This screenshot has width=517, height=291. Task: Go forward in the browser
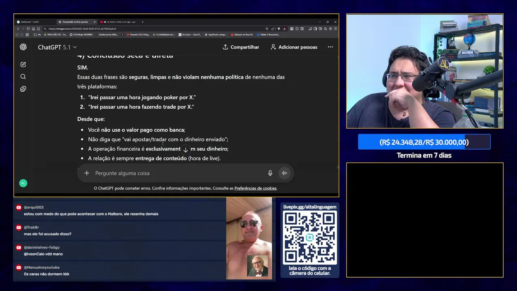(23, 29)
